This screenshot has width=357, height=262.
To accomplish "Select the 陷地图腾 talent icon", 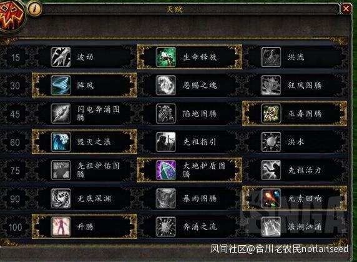I will click(x=166, y=114).
